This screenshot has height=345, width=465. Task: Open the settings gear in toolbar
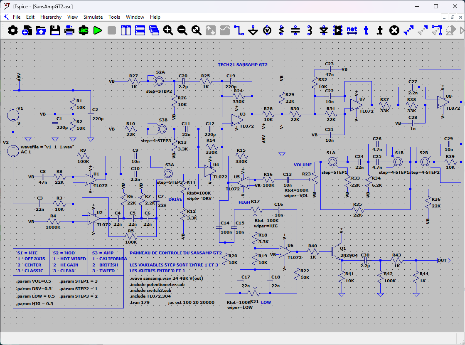(12, 30)
